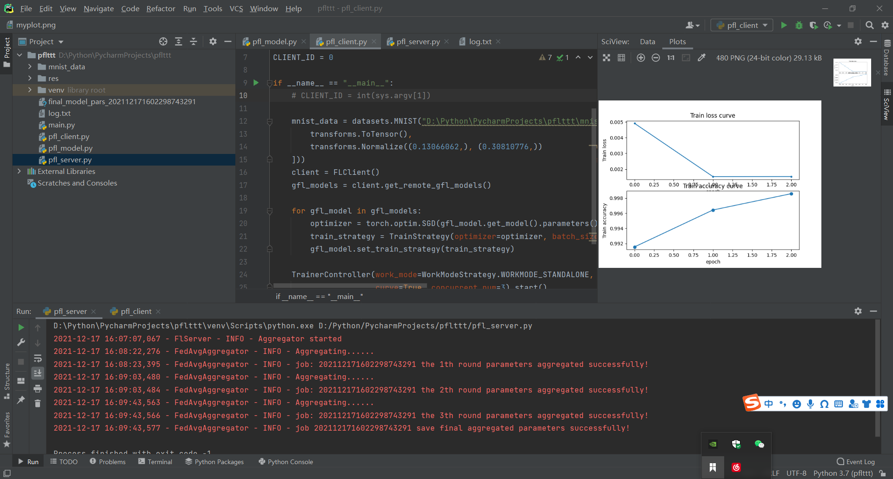Open SciView settings gear

[x=858, y=41]
